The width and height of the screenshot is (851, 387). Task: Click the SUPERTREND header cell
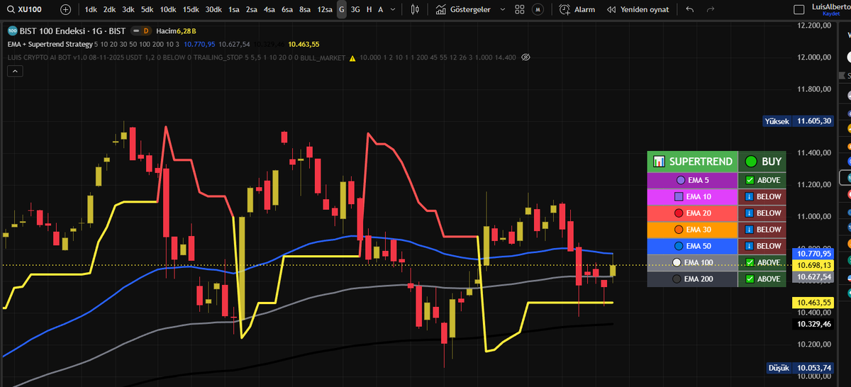pyautogui.click(x=693, y=162)
